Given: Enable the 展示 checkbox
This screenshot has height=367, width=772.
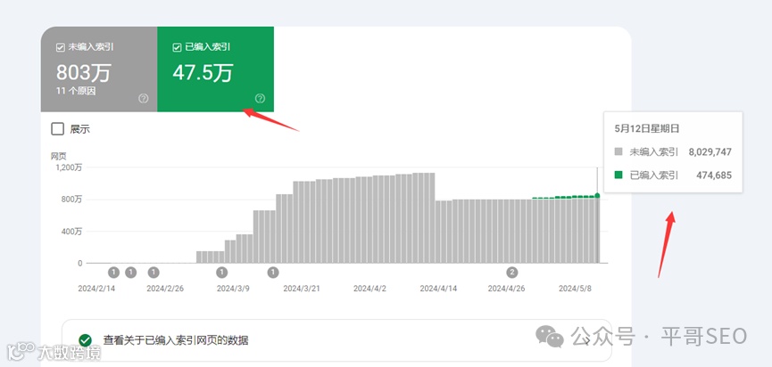Looking at the screenshot, I should (x=58, y=129).
